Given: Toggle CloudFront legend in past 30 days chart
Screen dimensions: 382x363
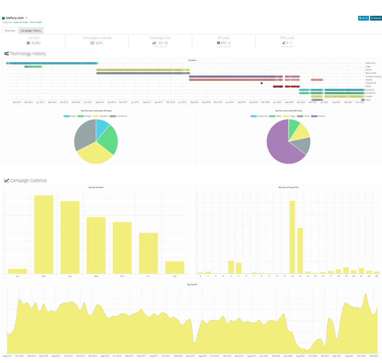Looking at the screenshot, I should tap(118, 116).
